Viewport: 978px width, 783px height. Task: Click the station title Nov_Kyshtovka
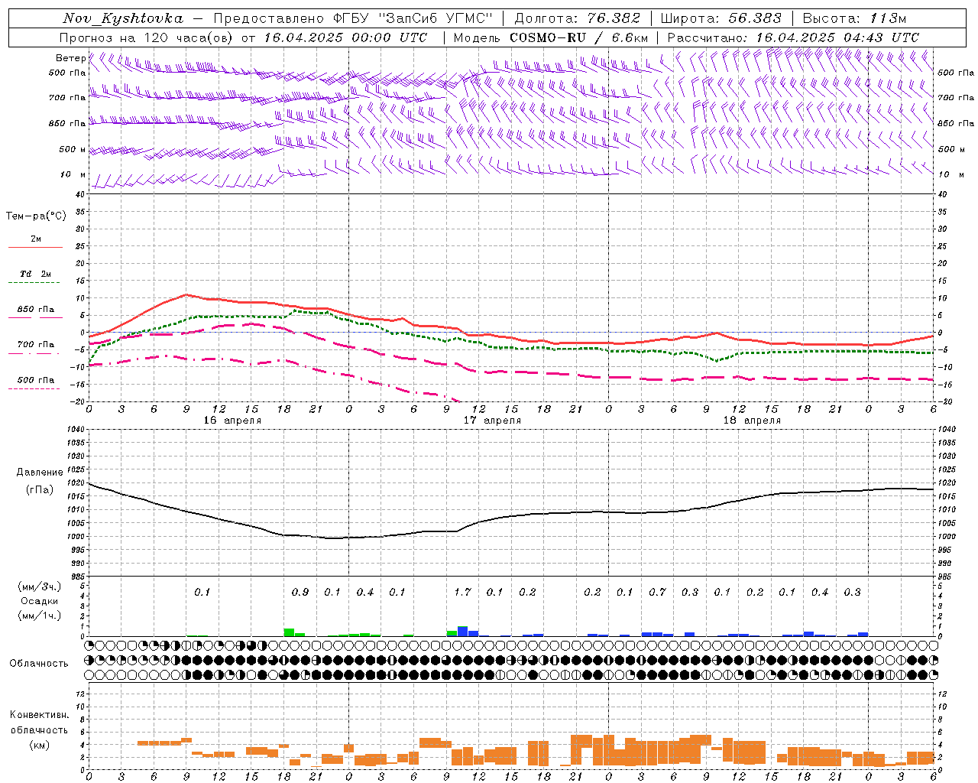click(x=122, y=19)
